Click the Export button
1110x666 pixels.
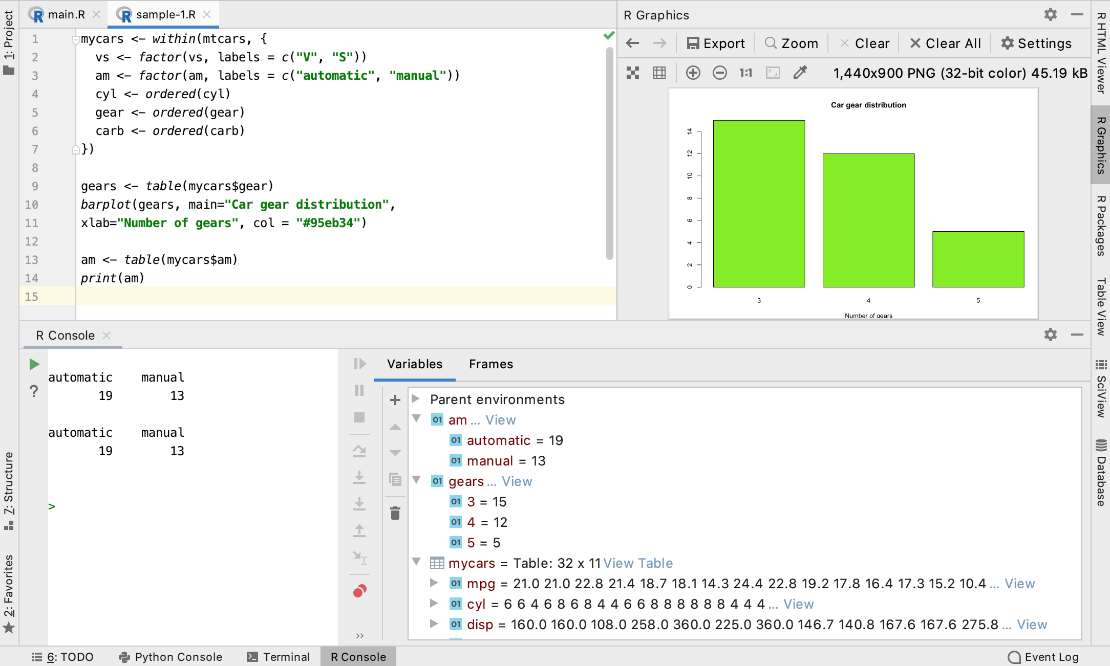tap(716, 43)
